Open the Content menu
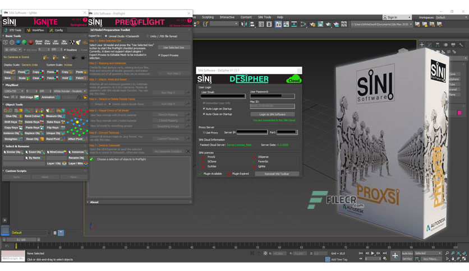 246,17
